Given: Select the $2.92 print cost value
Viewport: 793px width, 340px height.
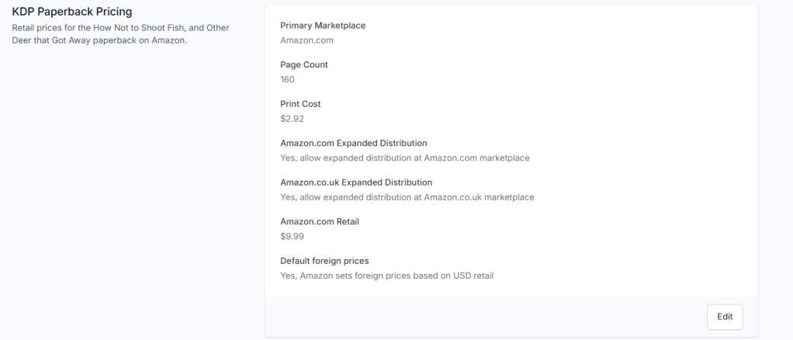Looking at the screenshot, I should [x=291, y=119].
